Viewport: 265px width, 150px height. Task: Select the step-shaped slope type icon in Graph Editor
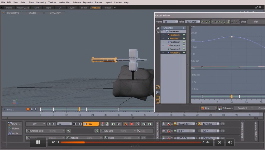[x=228, y=22]
